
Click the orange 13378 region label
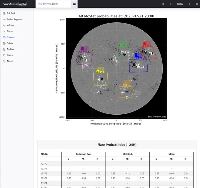127,86
